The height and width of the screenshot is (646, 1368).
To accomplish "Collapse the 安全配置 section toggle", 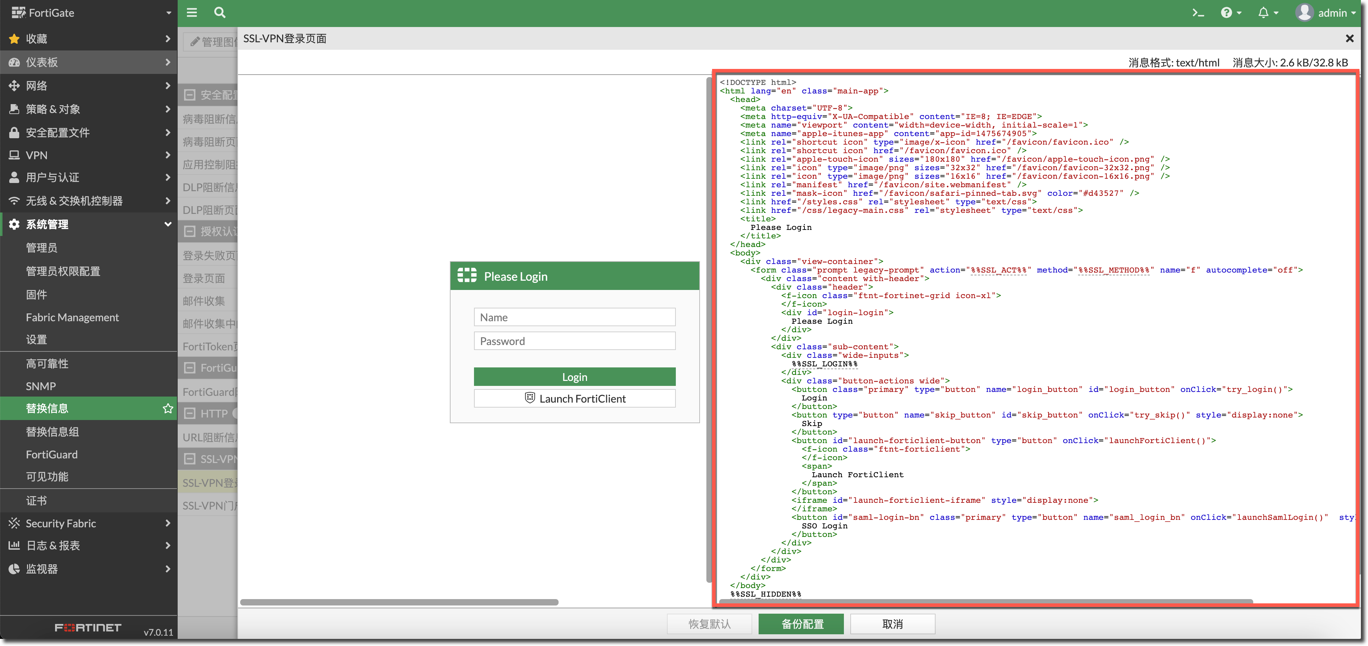I will point(190,95).
